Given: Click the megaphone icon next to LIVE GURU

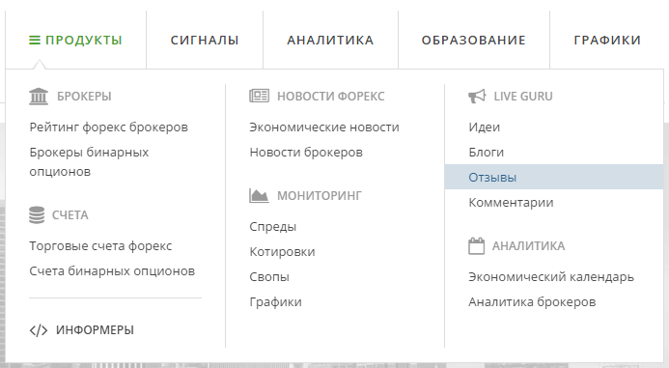Looking at the screenshot, I should (x=477, y=96).
